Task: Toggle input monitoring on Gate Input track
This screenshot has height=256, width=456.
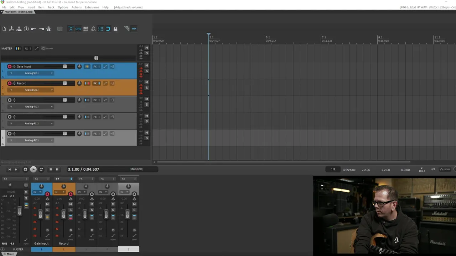Action: click(x=14, y=66)
